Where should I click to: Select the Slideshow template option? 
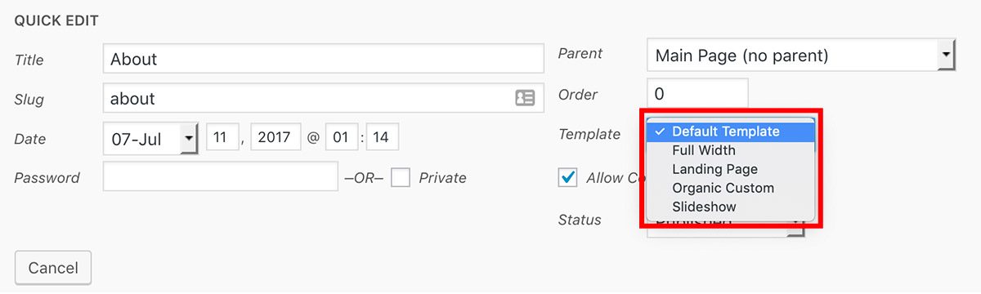[x=704, y=207]
